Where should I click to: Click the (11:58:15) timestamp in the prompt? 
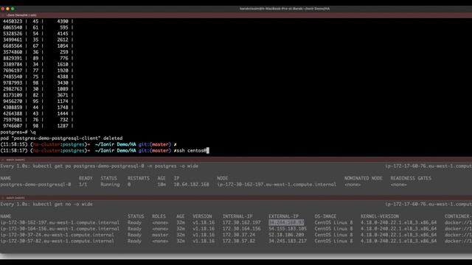click(14, 144)
